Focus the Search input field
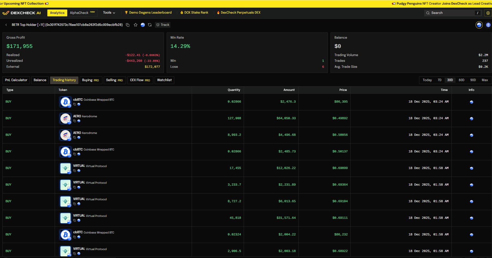This screenshot has height=258, width=492. click(452, 13)
